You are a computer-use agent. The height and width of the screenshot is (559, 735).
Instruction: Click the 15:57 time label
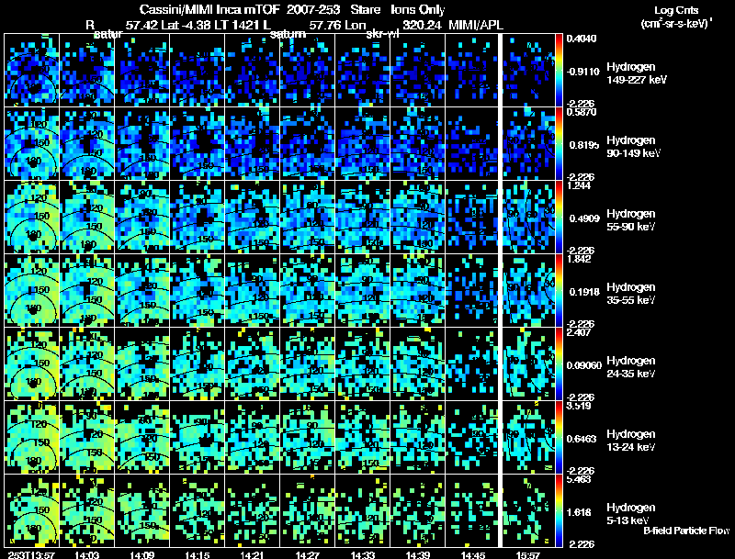coord(528,554)
